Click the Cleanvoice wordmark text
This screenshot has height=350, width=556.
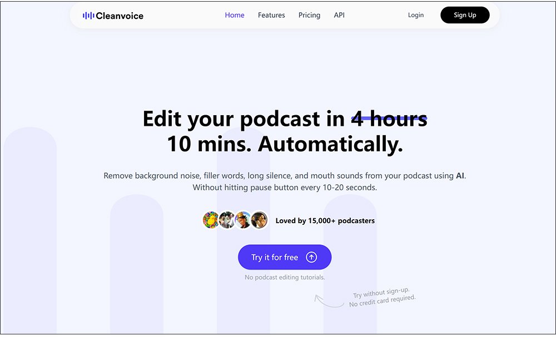[x=120, y=15]
